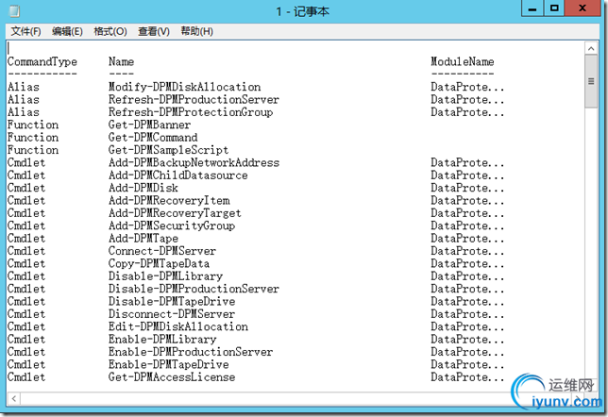Click the Get-DPMSampleScript text
The width and height of the screenshot is (608, 417).
[169, 150]
